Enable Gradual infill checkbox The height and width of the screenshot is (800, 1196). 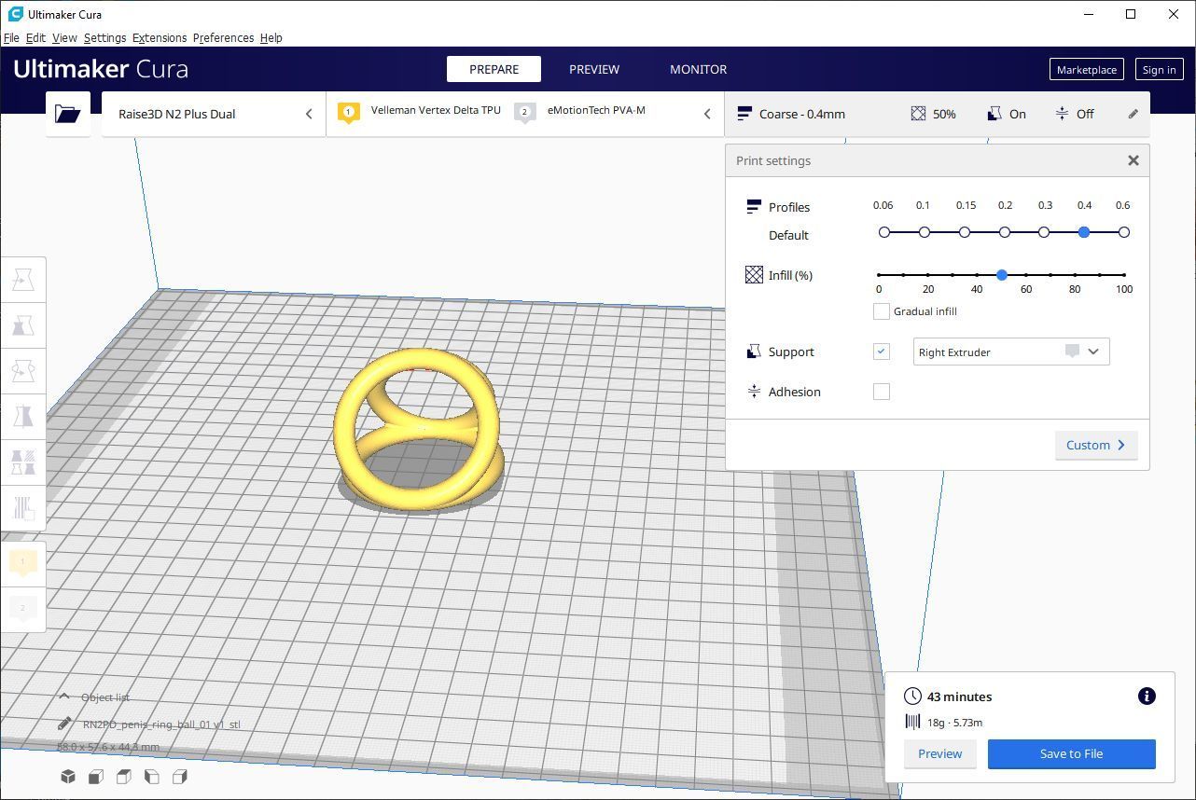point(881,311)
